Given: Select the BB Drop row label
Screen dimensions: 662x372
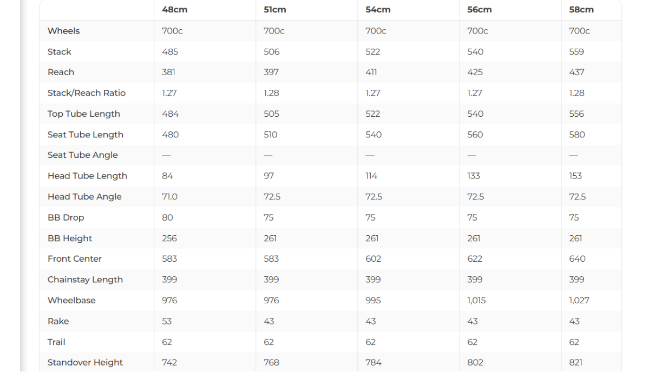Looking at the screenshot, I should (65, 217).
